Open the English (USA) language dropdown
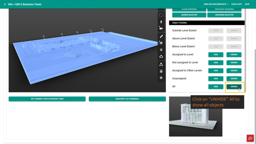 [x=216, y=4]
